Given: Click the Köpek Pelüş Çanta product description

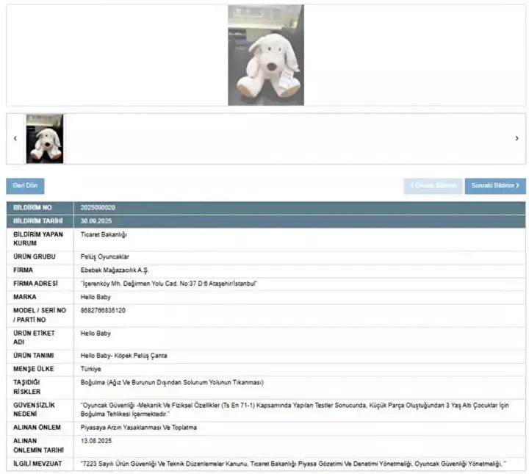Looking at the screenshot, I should (x=123, y=356).
